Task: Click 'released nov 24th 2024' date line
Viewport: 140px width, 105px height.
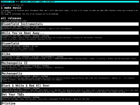Action: (x=11, y=76)
